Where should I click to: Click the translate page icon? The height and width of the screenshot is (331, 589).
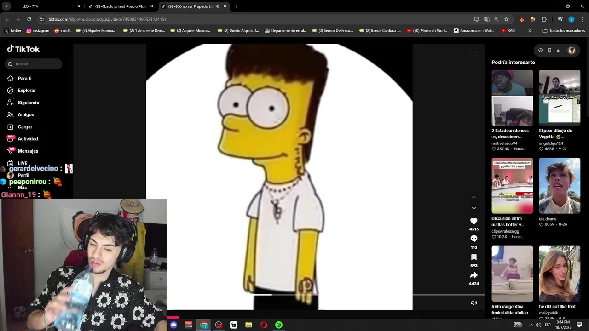487,19
